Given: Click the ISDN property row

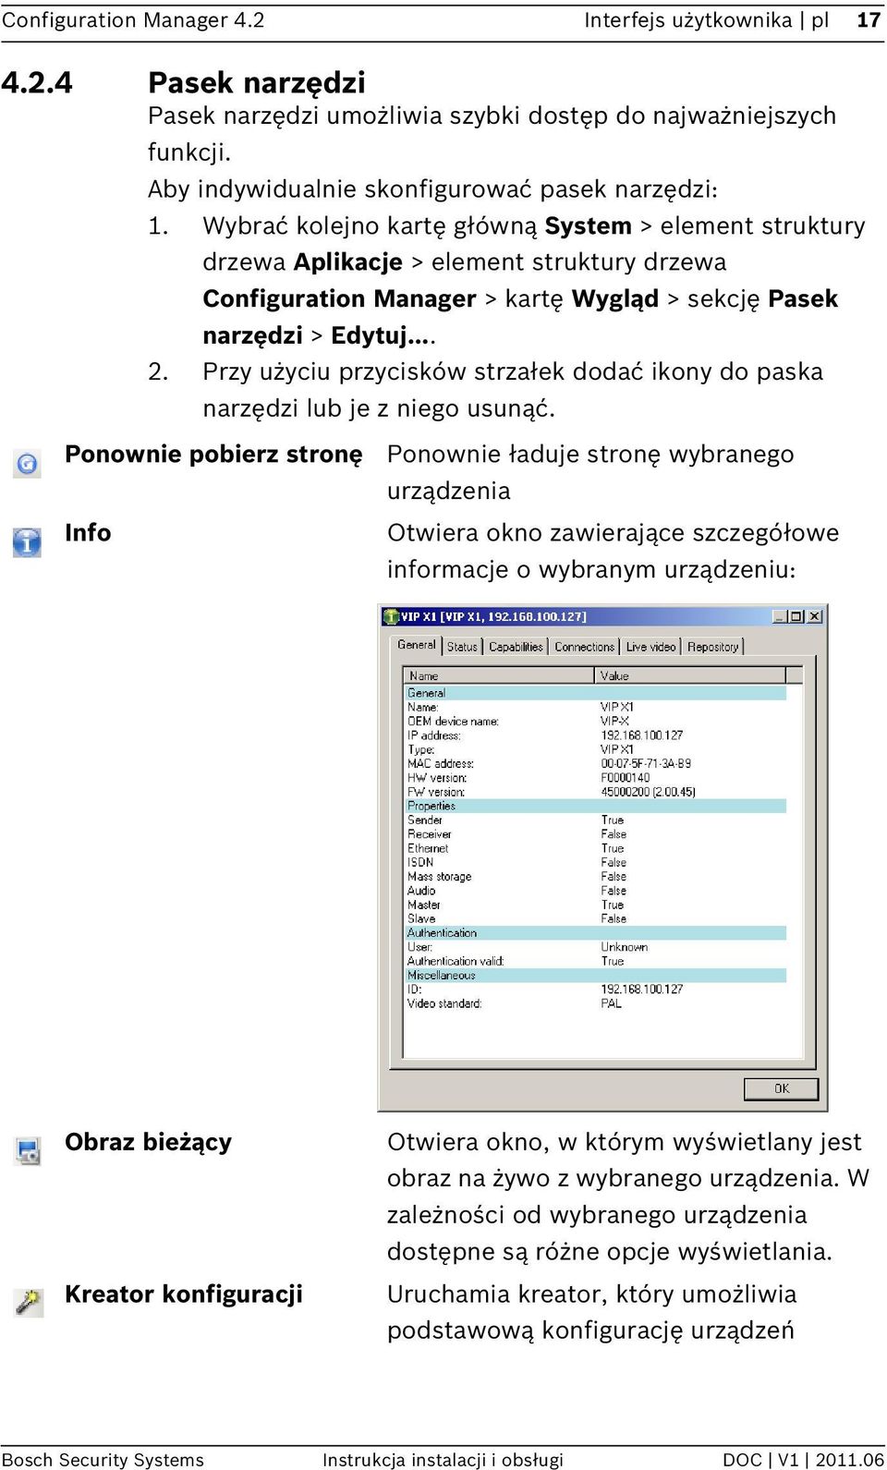Looking at the screenshot, I should (x=596, y=863).
